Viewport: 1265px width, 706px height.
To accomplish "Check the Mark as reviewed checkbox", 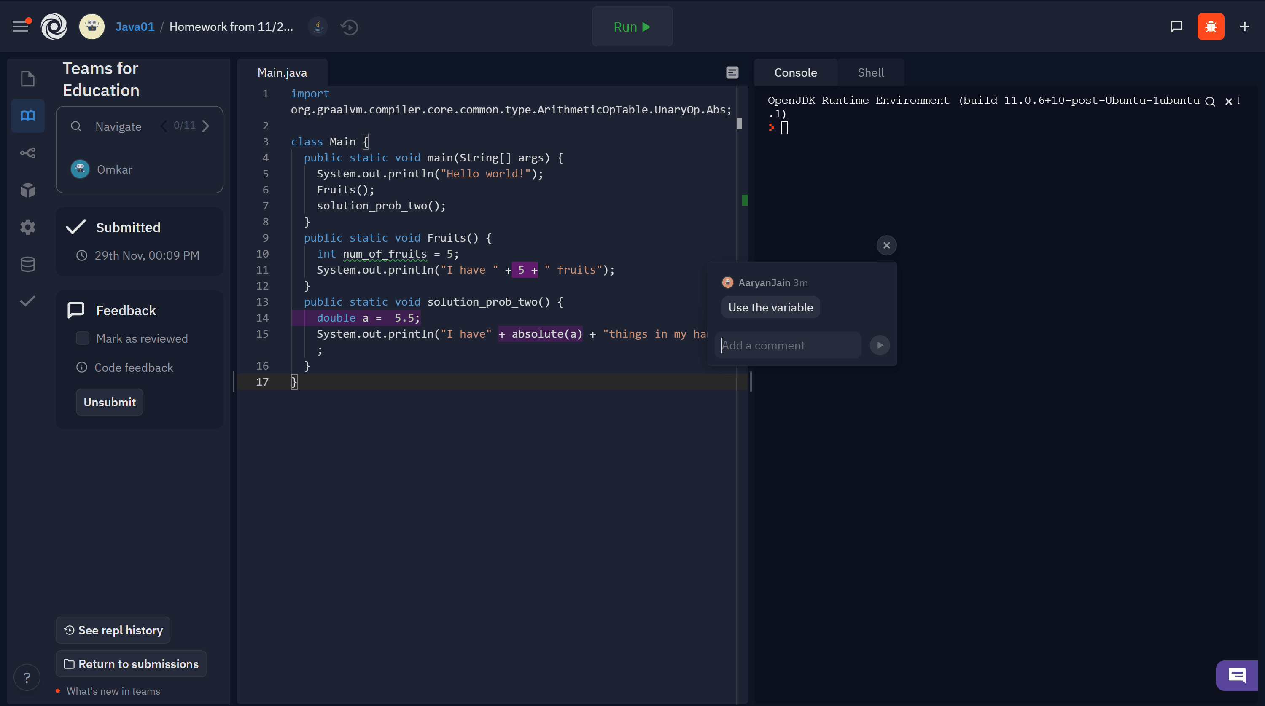I will (83, 338).
